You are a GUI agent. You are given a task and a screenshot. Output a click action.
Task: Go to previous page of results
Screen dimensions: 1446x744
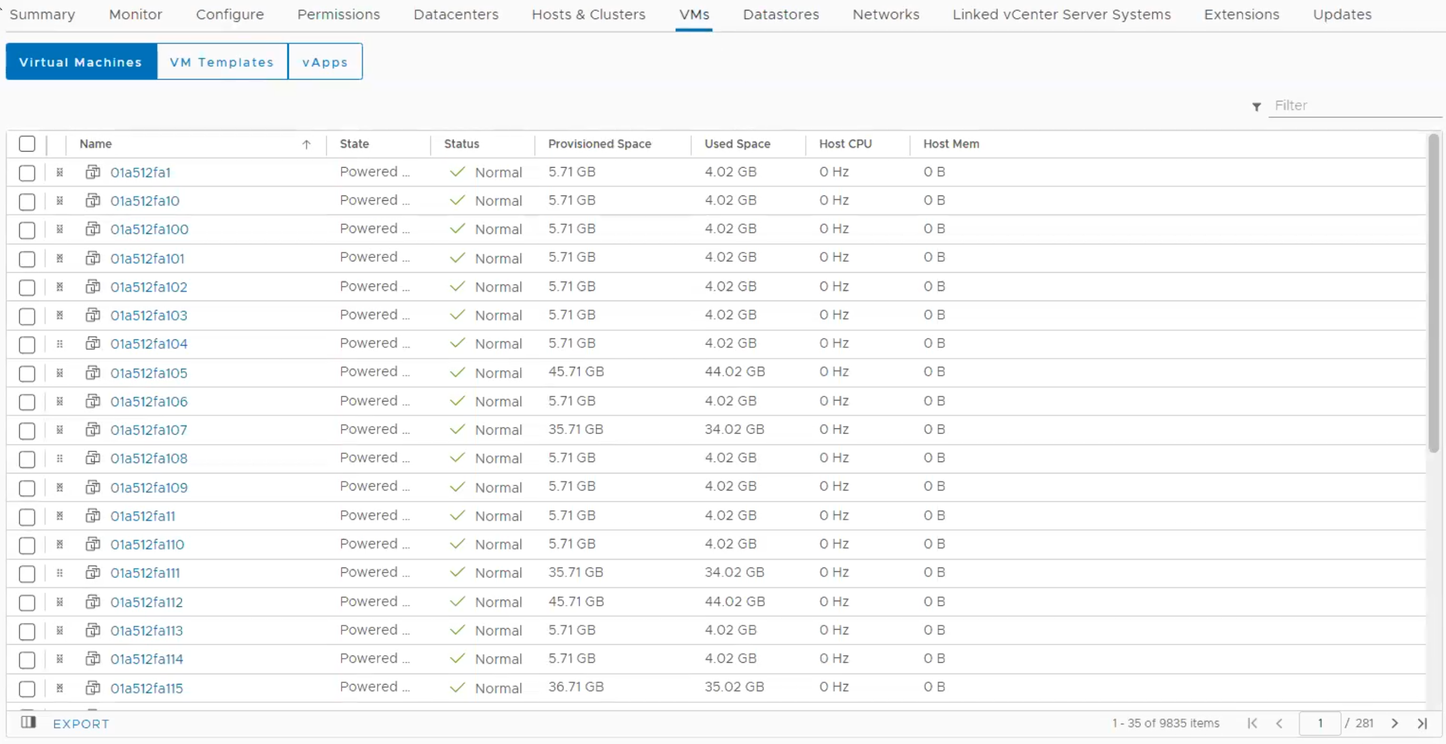(x=1279, y=723)
